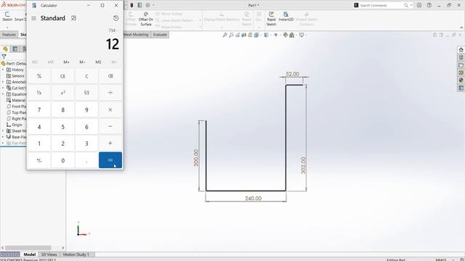Image resolution: width=465 pixels, height=261 pixels.
Task: Select the 302.00 dimension text
Action: (303, 165)
